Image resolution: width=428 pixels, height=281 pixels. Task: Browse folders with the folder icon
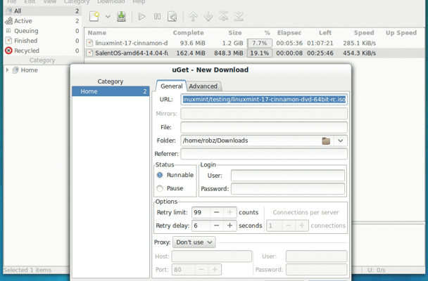[326, 140]
